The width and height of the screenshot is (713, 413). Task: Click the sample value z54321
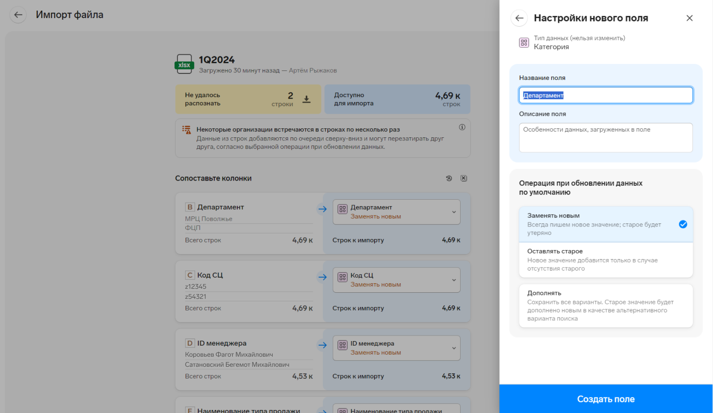point(196,296)
